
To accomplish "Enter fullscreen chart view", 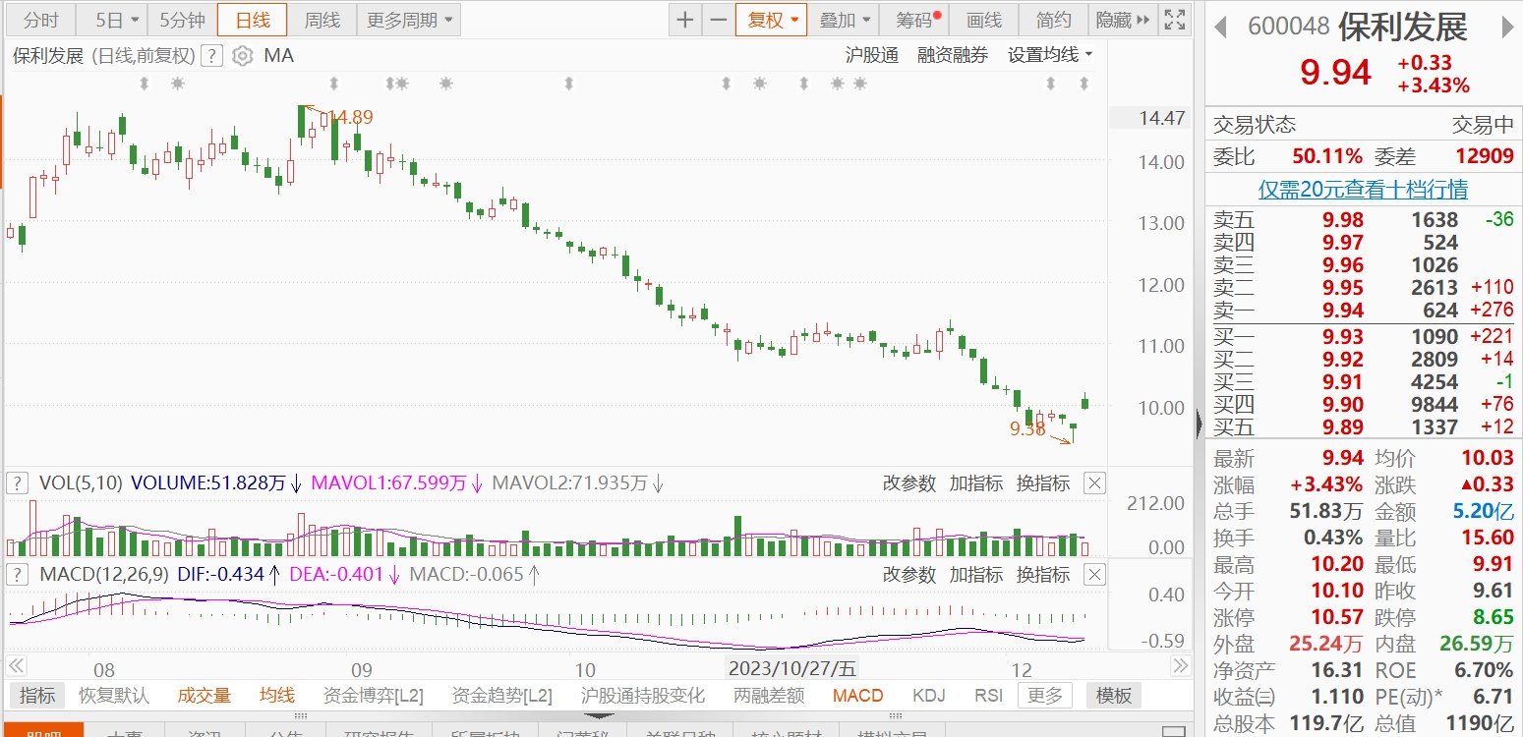I will pos(1173,20).
